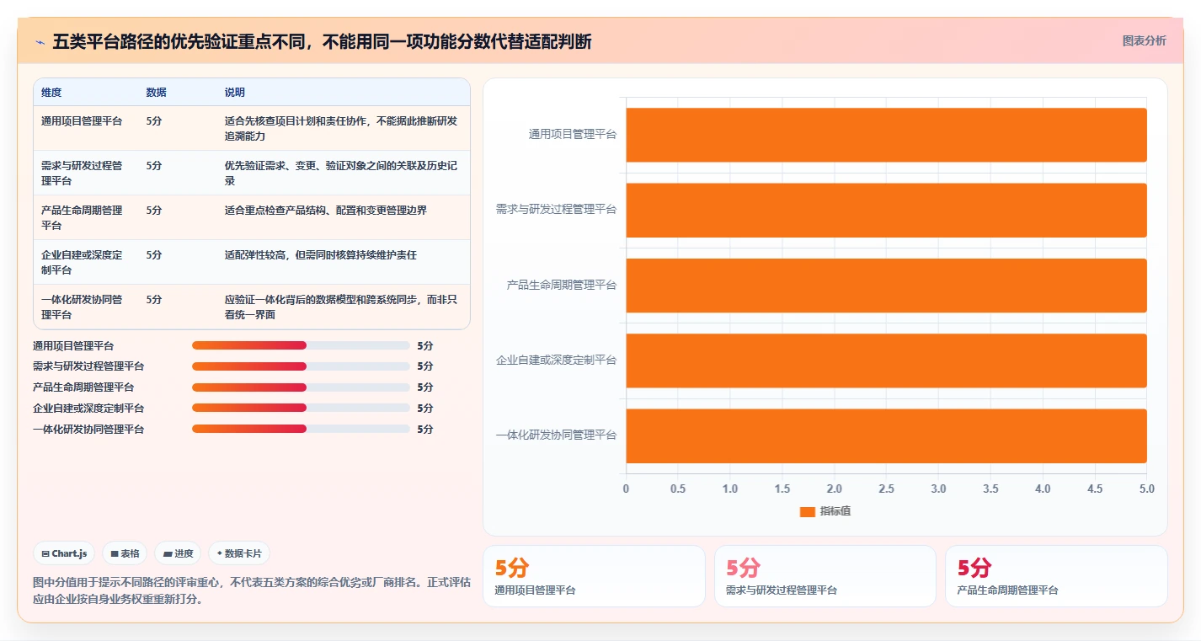Click description starting 应验证一体化背后

coord(341,307)
